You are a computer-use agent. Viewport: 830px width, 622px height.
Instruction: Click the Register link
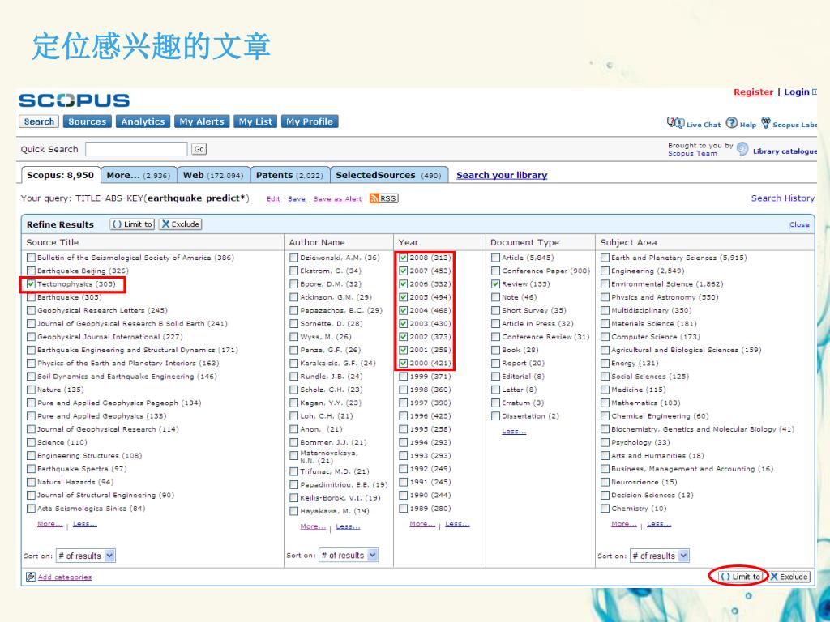click(x=753, y=92)
